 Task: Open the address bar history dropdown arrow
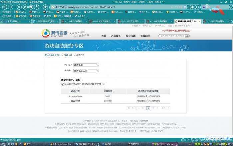[188, 7]
